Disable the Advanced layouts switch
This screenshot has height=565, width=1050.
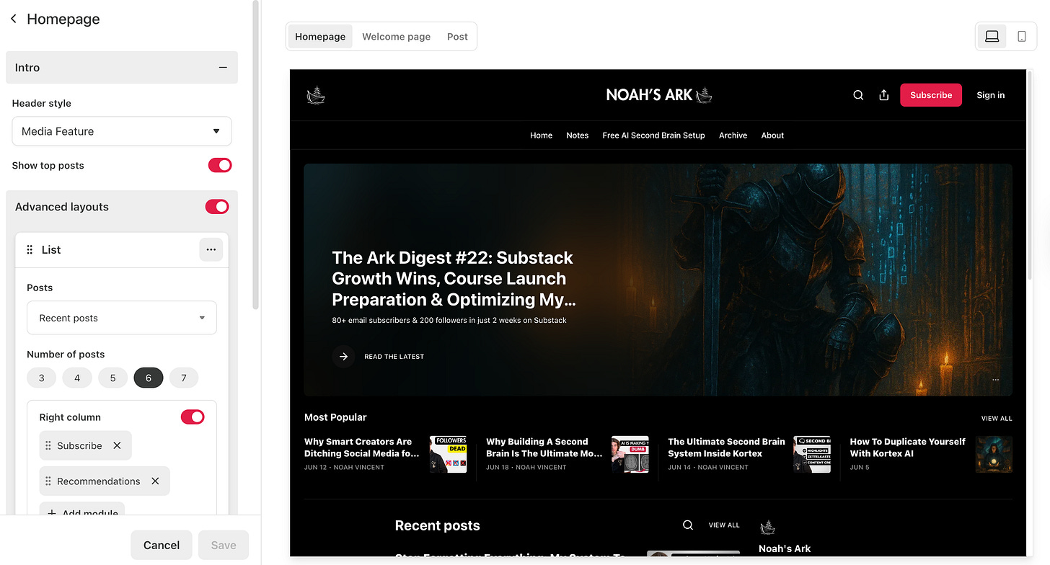[217, 207]
